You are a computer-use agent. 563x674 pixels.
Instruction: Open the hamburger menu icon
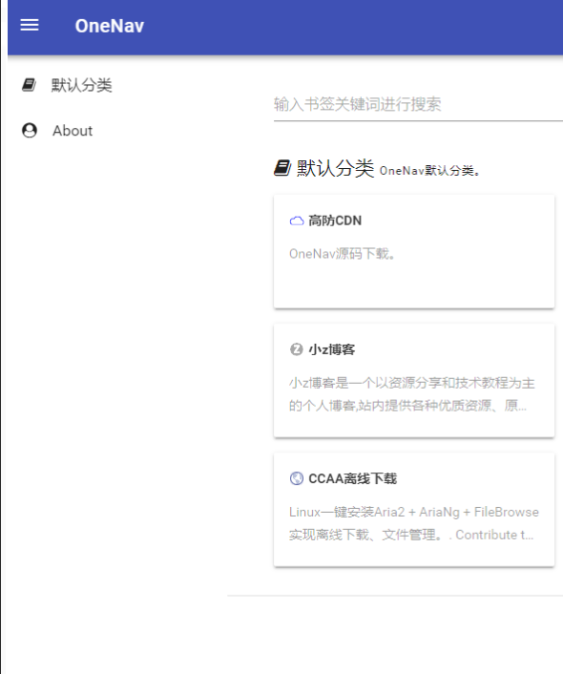point(30,25)
